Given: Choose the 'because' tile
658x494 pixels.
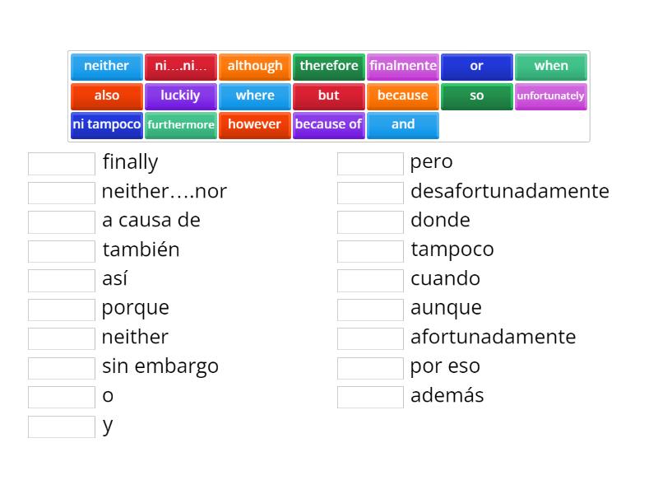Looking at the screenshot, I should point(403,96).
